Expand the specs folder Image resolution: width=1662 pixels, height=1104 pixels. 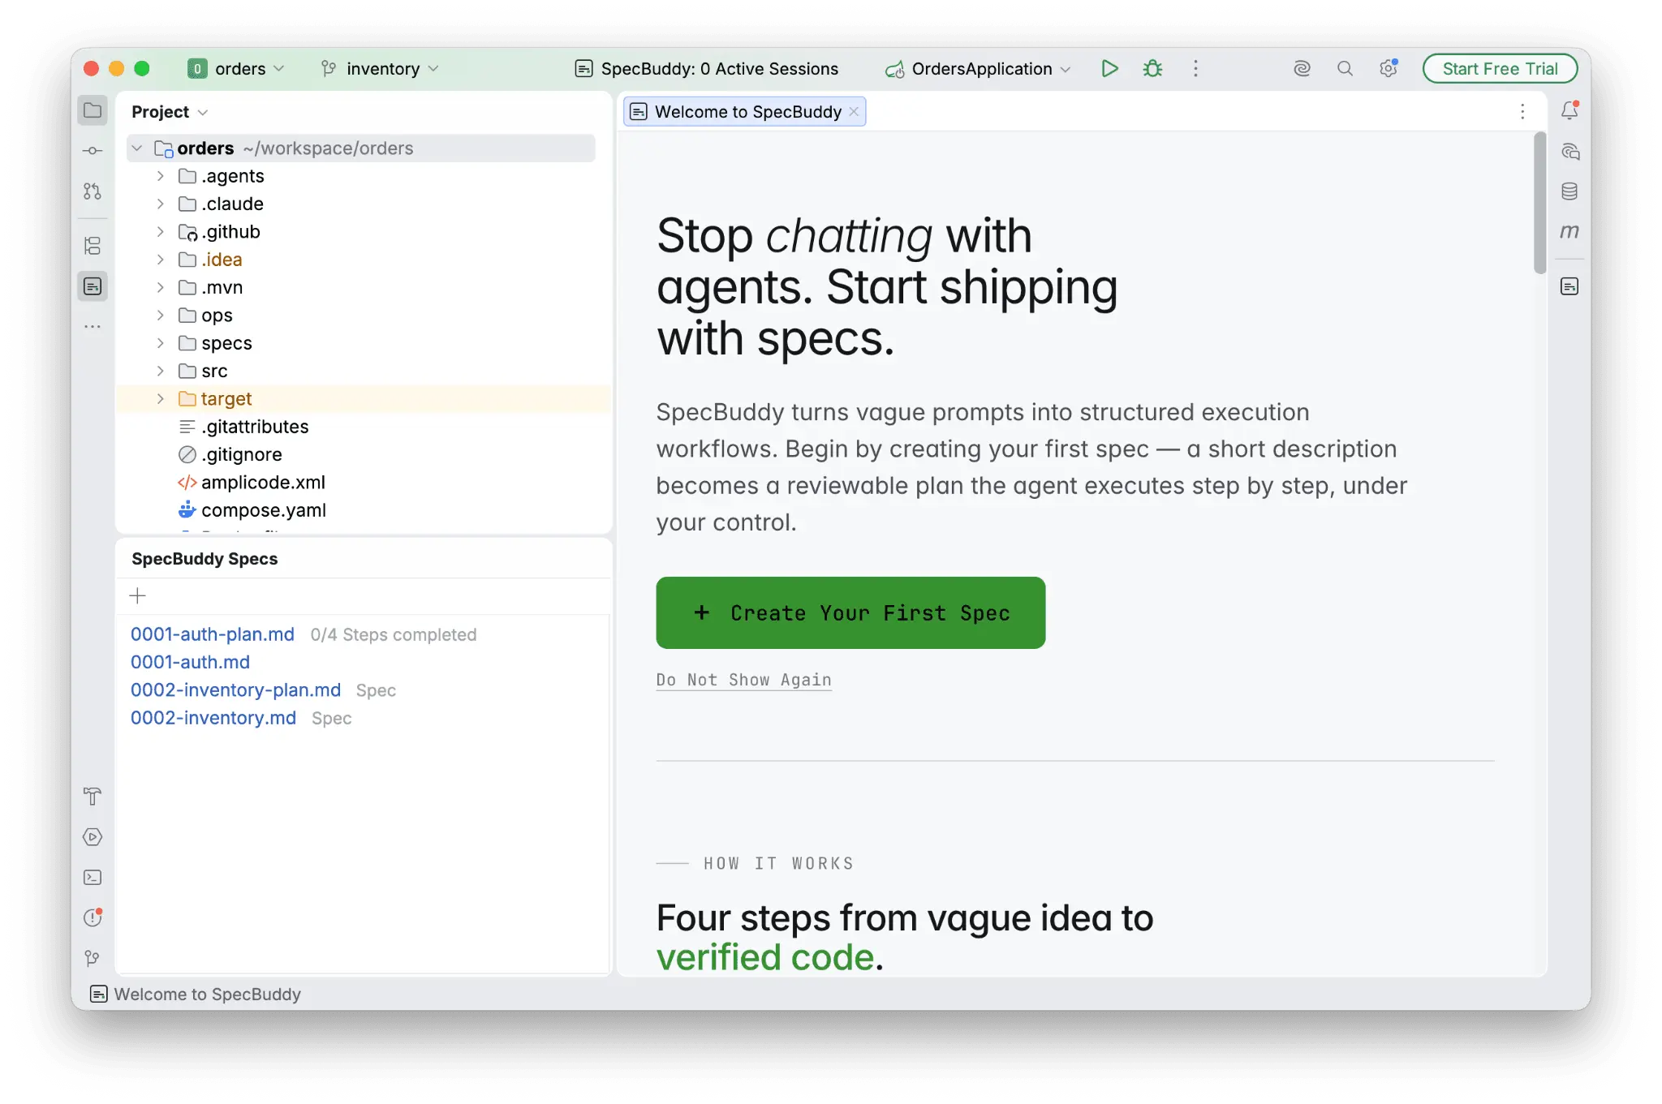point(161,343)
